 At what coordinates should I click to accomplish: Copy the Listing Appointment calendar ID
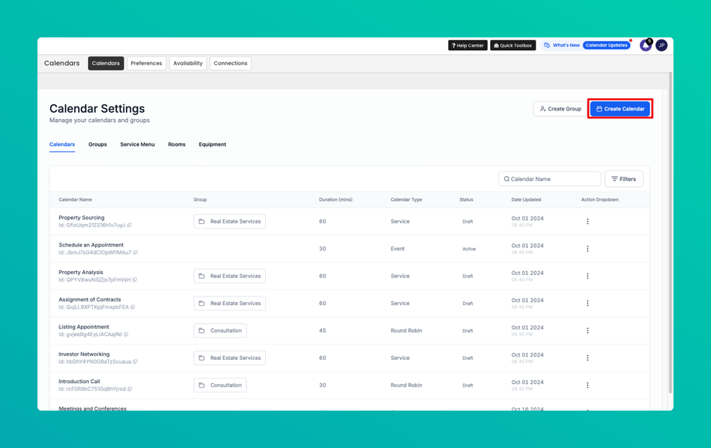[x=126, y=334]
